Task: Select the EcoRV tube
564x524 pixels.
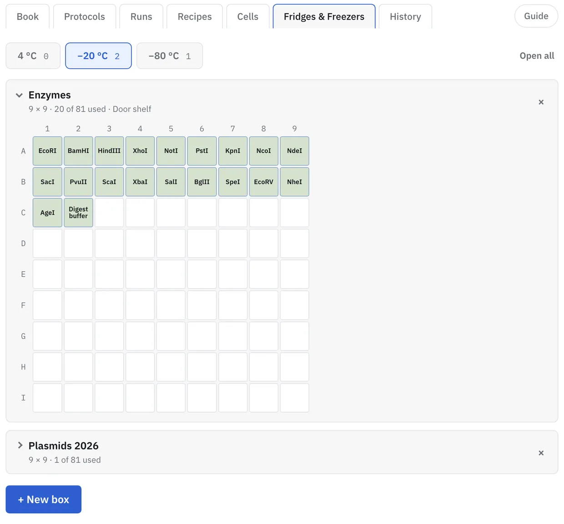Action: (264, 182)
